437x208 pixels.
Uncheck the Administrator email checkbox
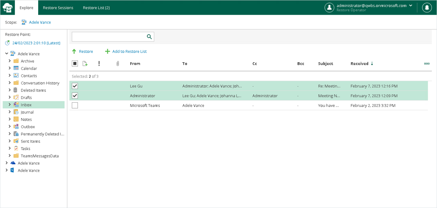pos(75,96)
